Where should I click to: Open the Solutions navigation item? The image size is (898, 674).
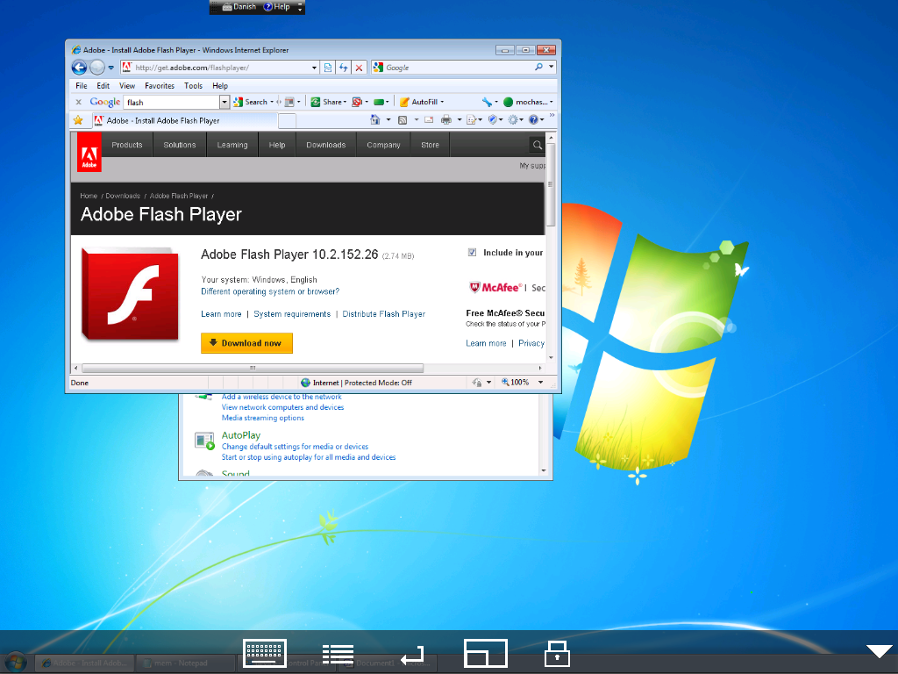point(180,145)
